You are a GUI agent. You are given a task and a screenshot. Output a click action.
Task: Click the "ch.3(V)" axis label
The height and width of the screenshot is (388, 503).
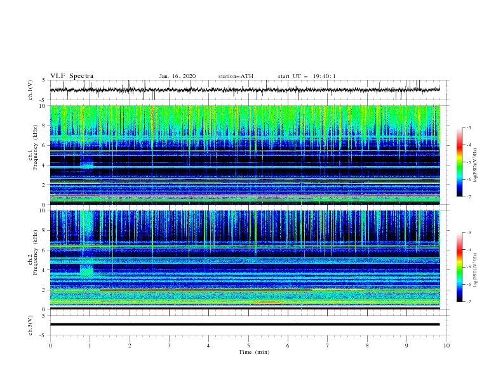pyautogui.click(x=30, y=325)
